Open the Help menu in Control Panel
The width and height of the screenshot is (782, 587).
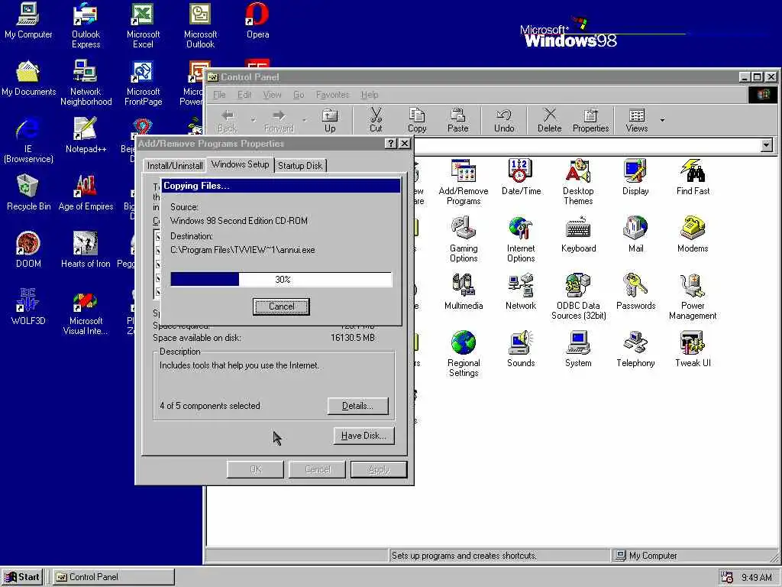point(370,94)
